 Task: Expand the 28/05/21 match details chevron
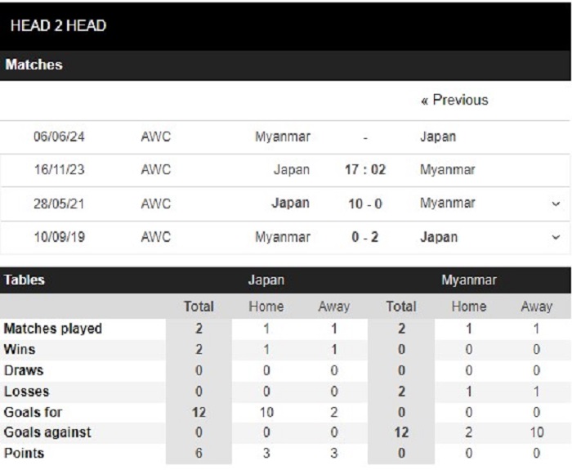point(556,204)
